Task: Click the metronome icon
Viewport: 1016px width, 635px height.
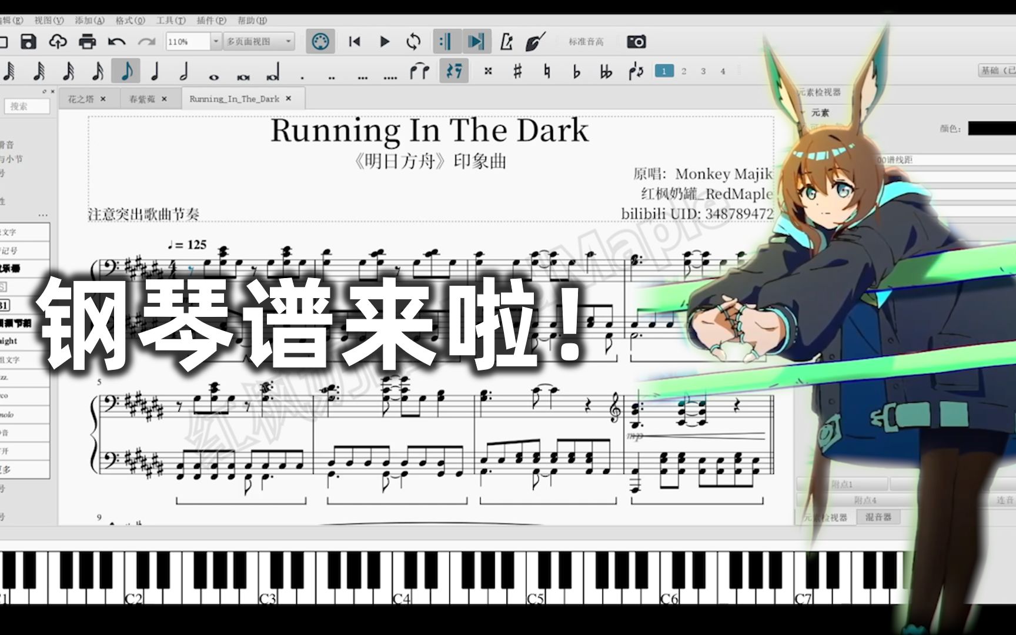Action: coord(506,42)
